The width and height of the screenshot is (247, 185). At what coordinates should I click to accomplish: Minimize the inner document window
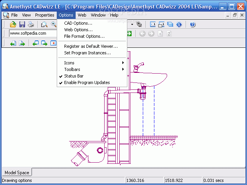(x=228, y=15)
